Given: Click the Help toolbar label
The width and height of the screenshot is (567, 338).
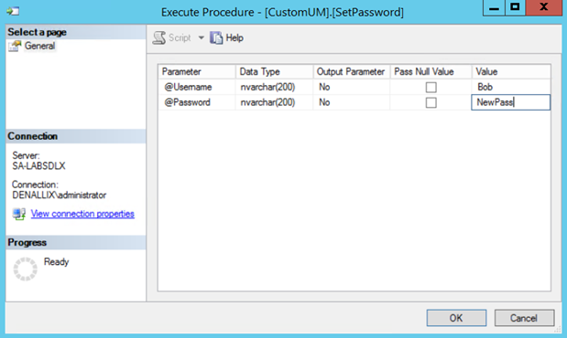Looking at the screenshot, I should pyautogui.click(x=234, y=37).
